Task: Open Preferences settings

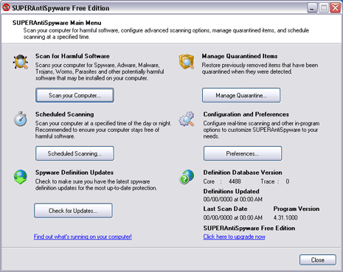Action: click(243, 153)
